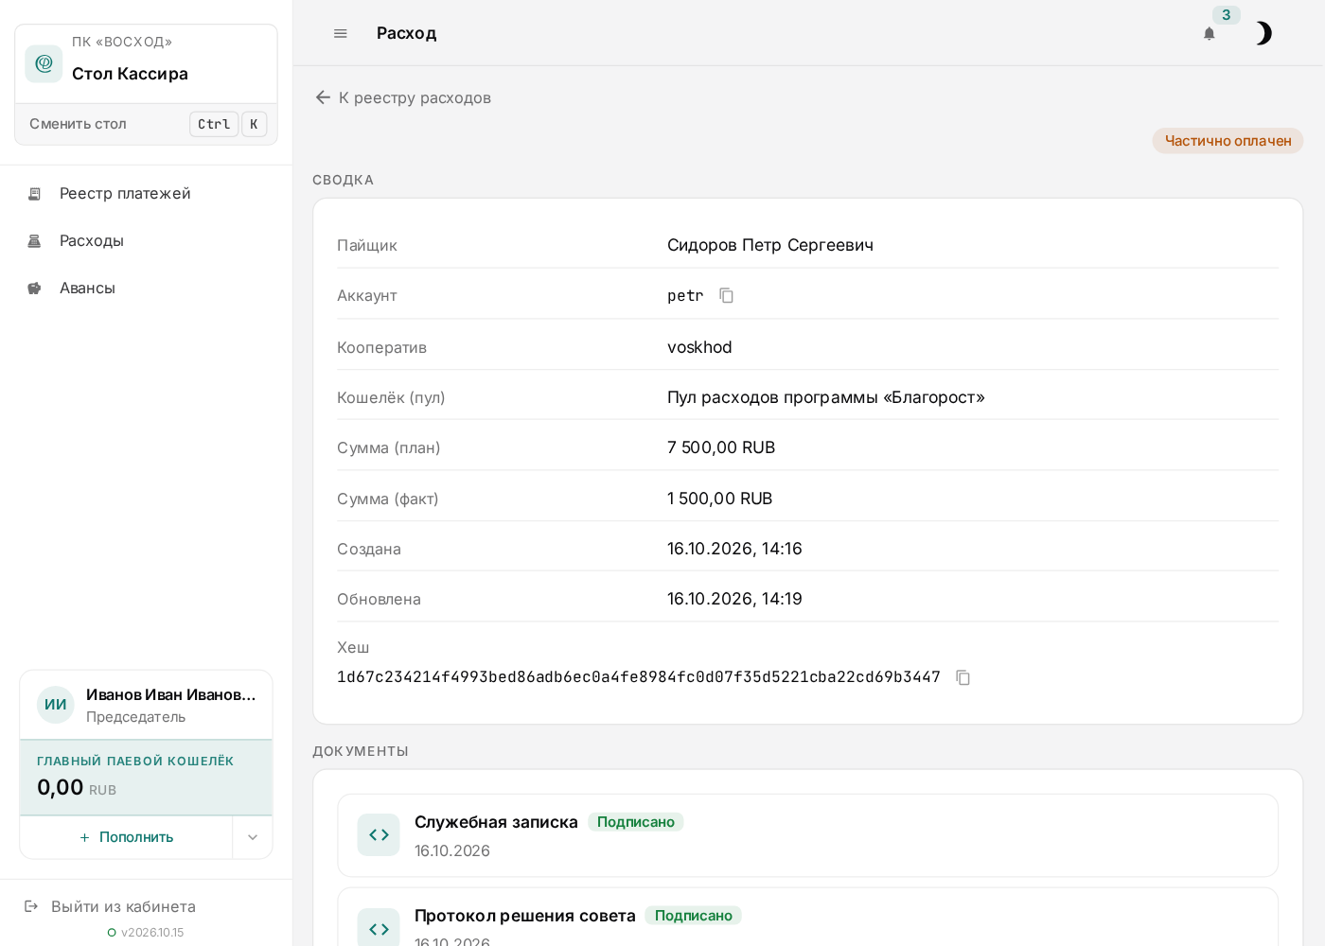Screen dimensions: 1325x946
Task: Expand the wallet top-up options chevron
Action: pyautogui.click(x=253, y=837)
